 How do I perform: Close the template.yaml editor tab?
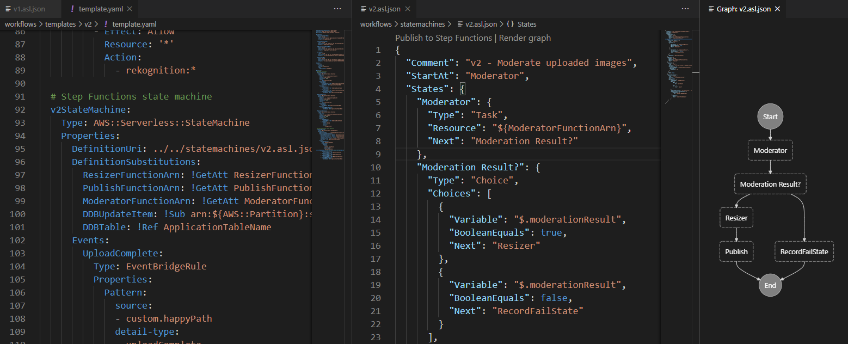coord(129,9)
